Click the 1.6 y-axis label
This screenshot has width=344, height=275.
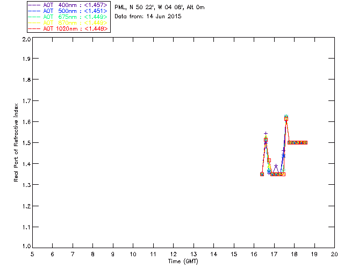[x=26, y=122]
